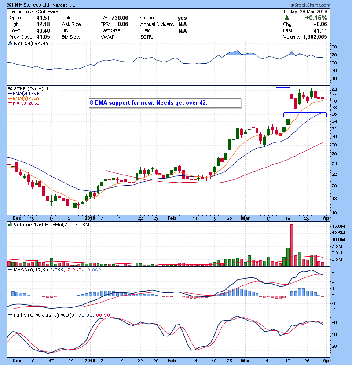Viewport: 352px width, 365px height.
Task: Click the candlestick icon beside STNE (Daily)
Action: (x=10, y=88)
